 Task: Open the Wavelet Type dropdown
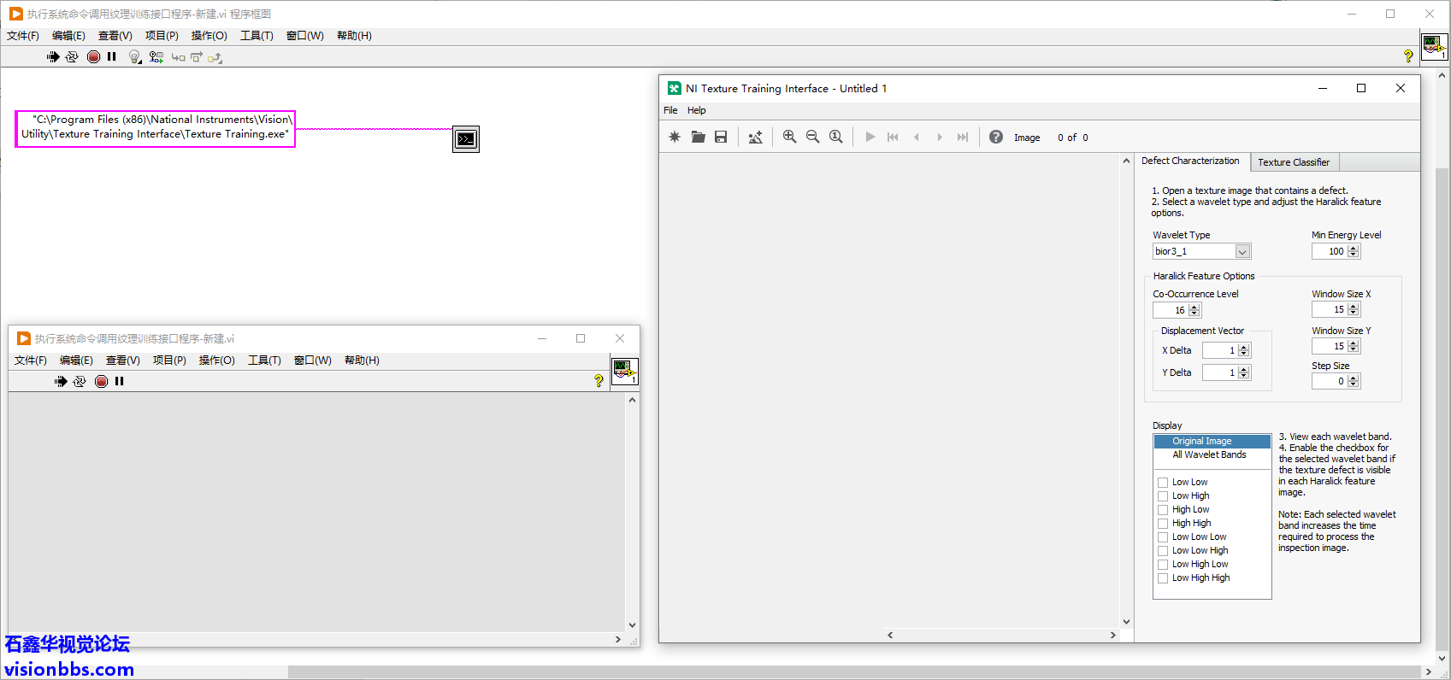(x=1243, y=251)
